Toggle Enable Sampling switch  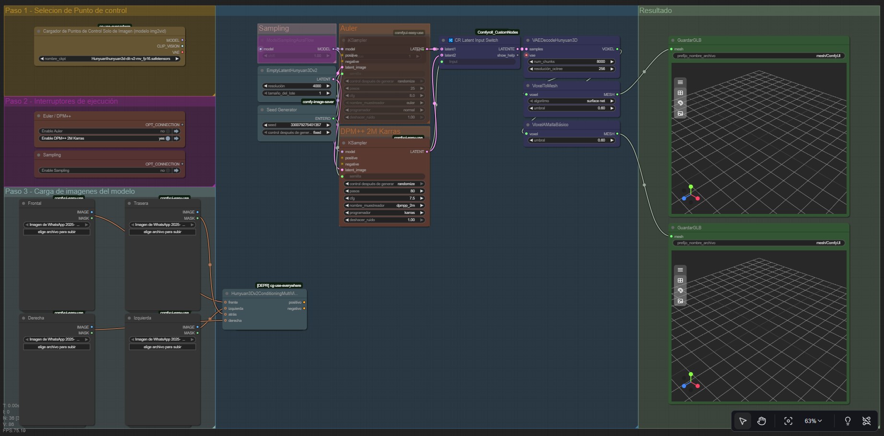pos(168,170)
